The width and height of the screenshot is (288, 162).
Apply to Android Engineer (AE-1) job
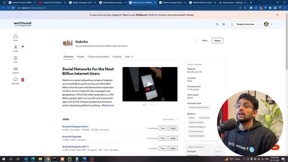(173, 148)
